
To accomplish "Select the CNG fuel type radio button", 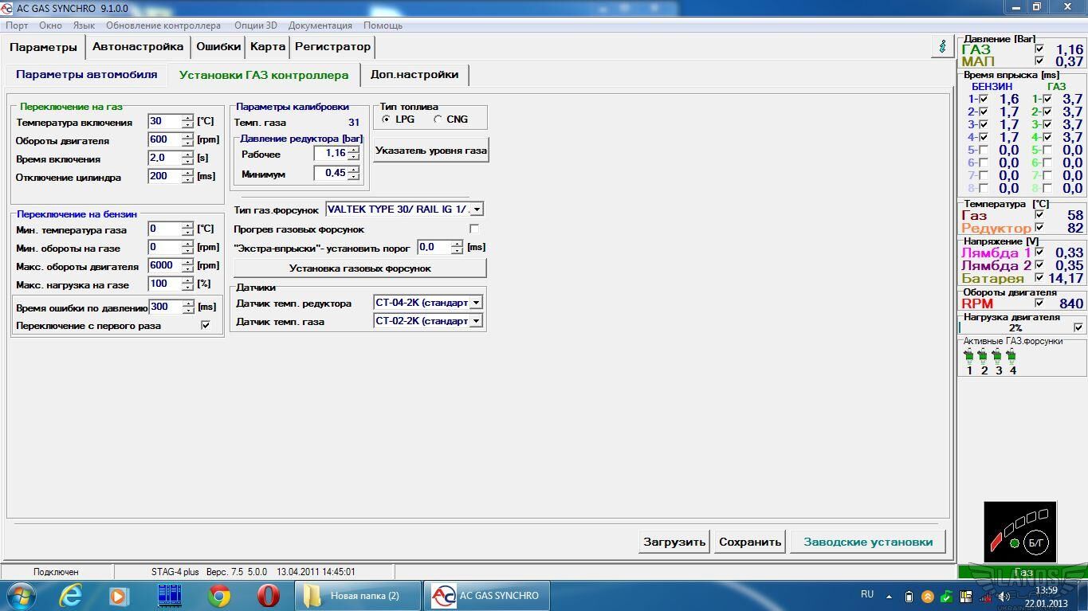I will (x=438, y=119).
